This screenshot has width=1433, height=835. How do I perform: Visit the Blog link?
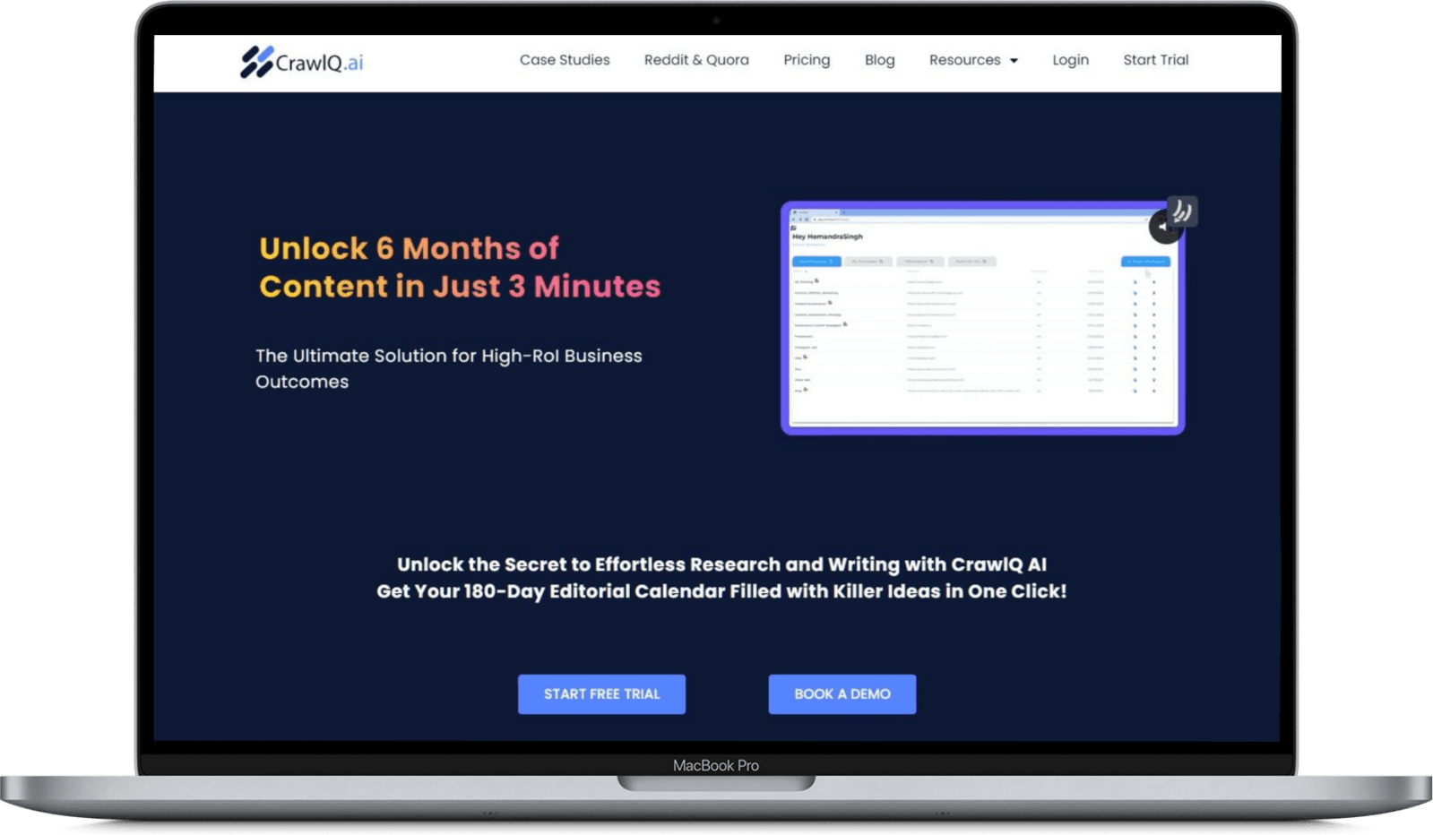(879, 60)
